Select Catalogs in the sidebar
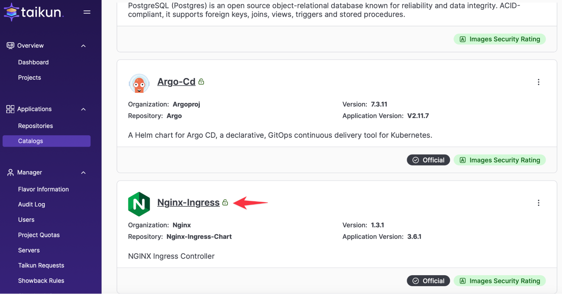Image resolution: width=562 pixels, height=294 pixels. click(46, 141)
